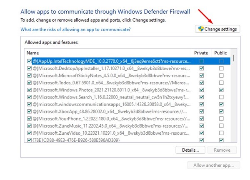Click the Private column header
Screen dimensions: 250x180
[201, 53]
